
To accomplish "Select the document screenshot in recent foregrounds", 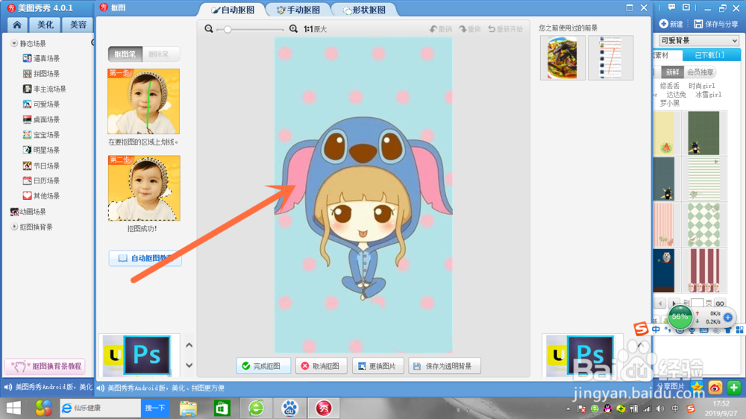I will point(610,57).
